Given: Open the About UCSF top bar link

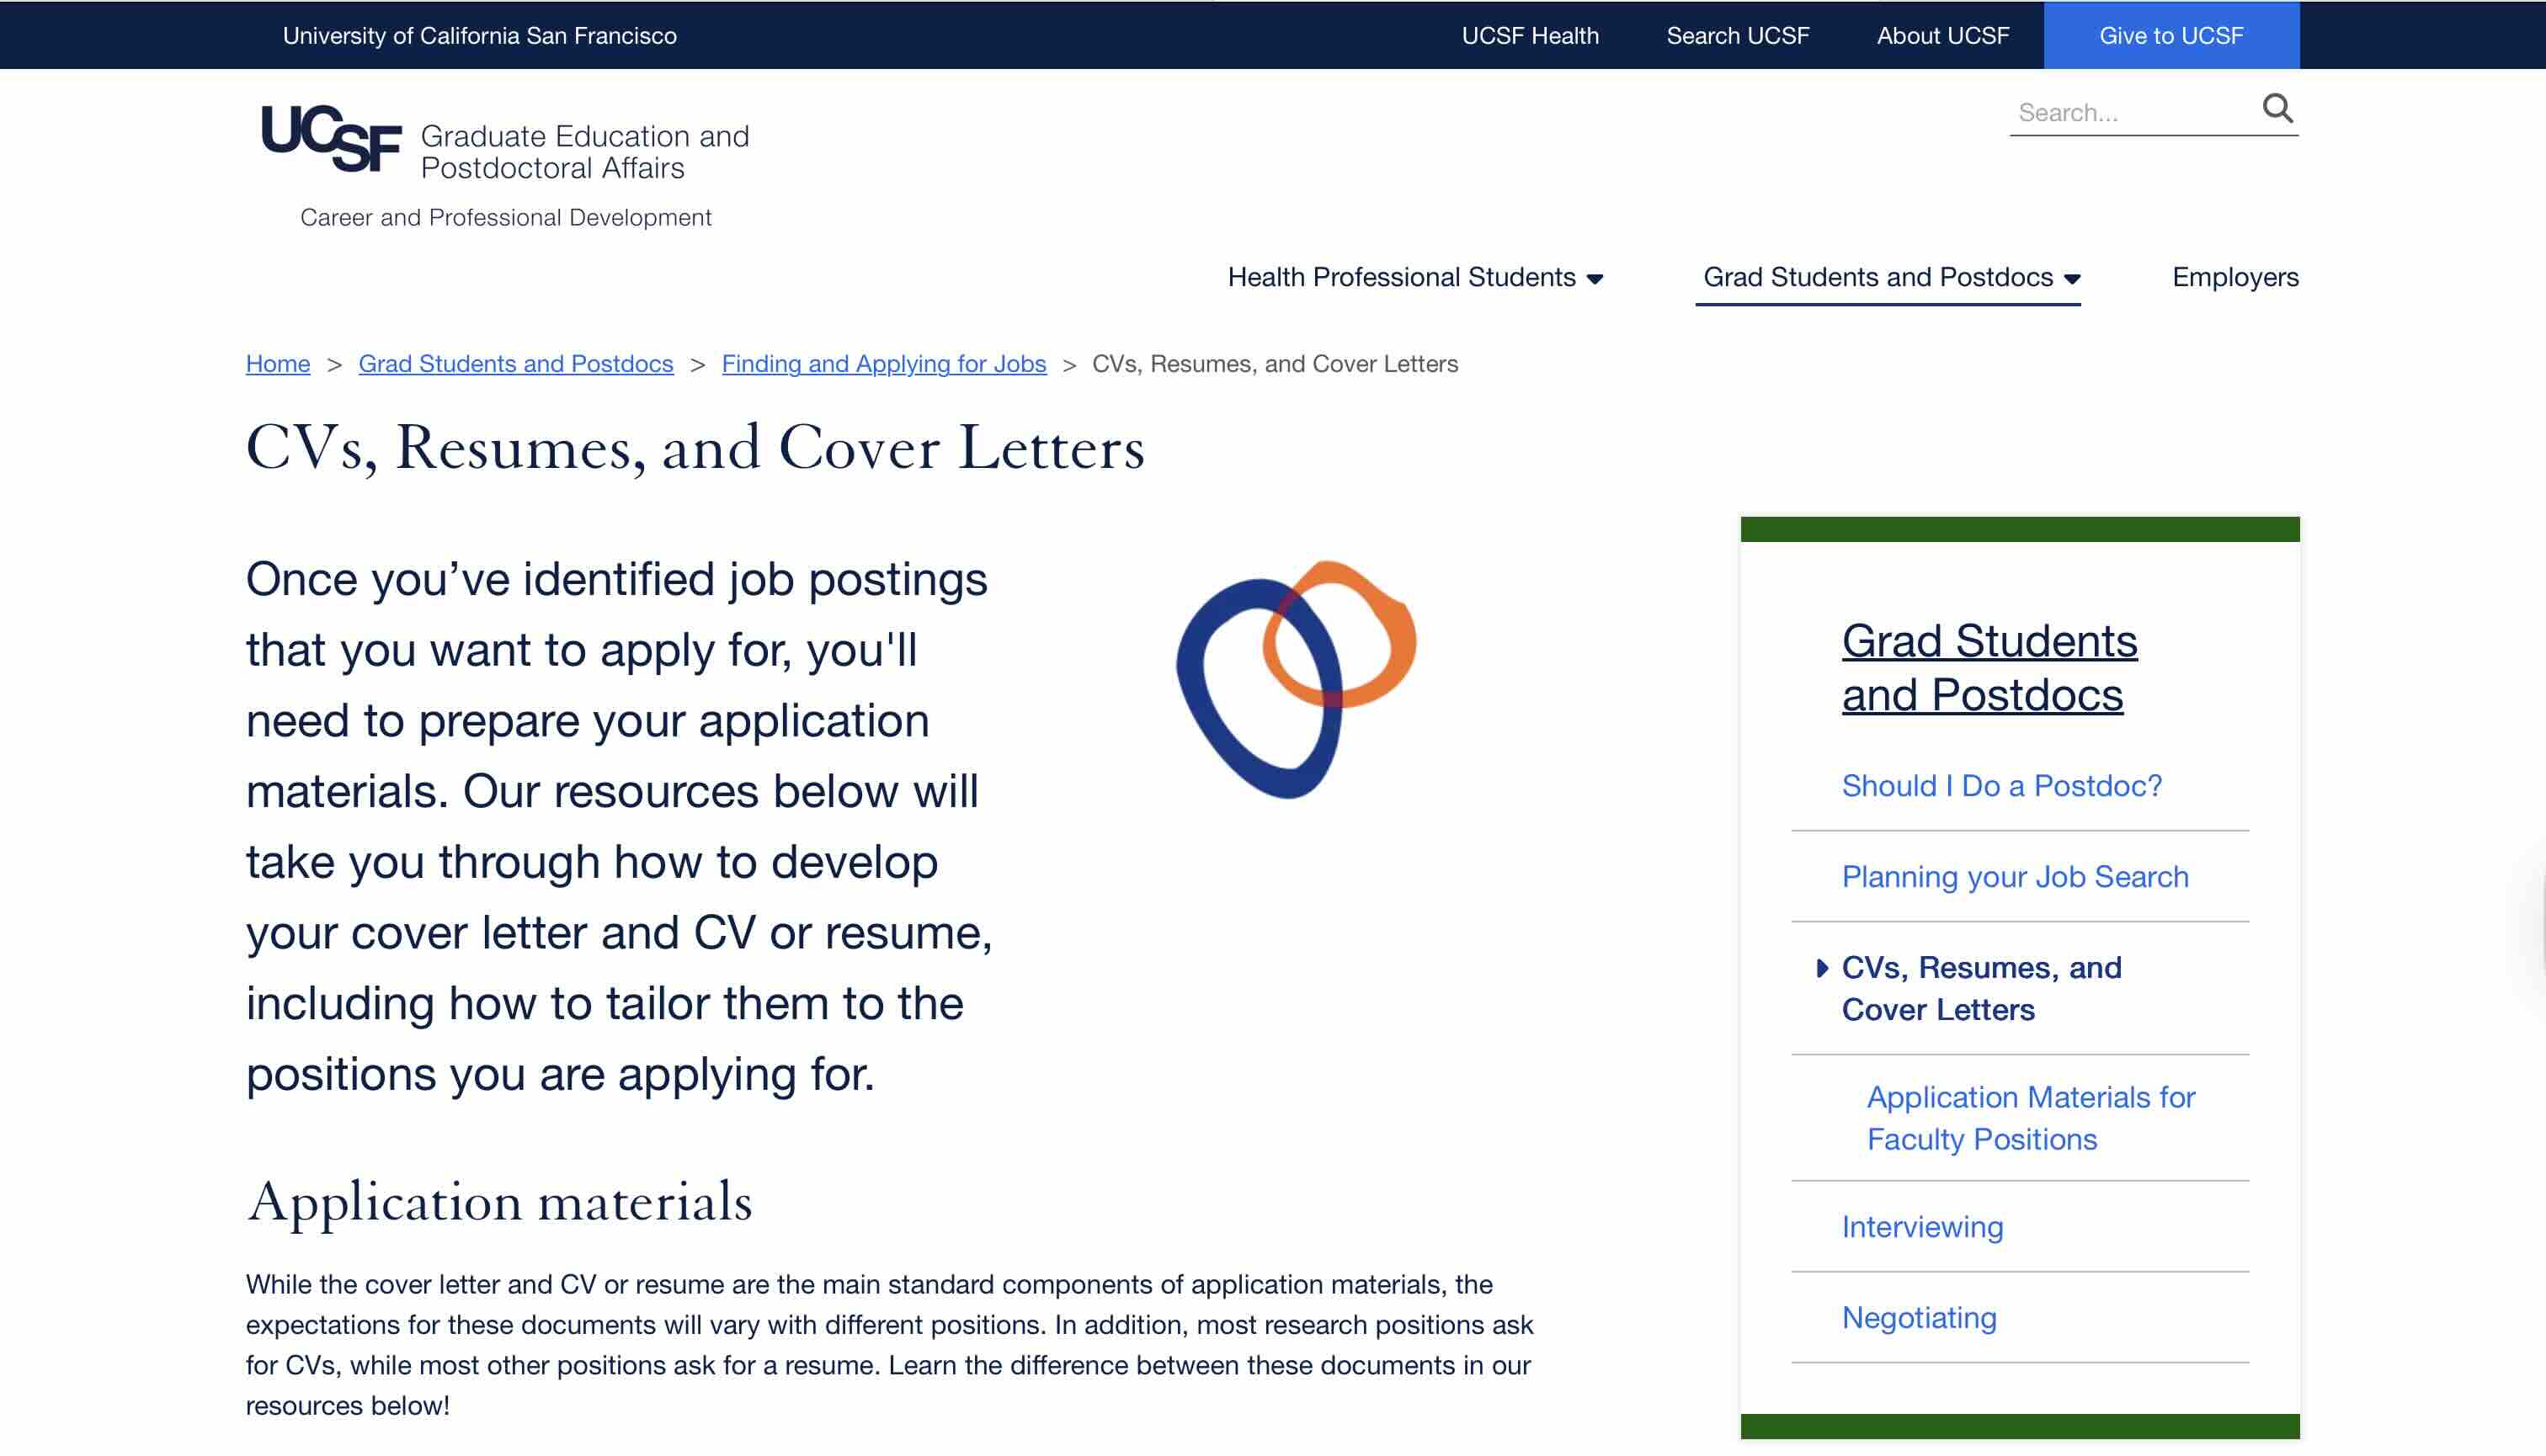Looking at the screenshot, I should [1941, 35].
